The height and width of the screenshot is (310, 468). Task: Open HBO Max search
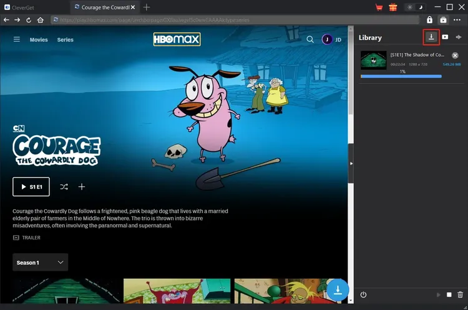(x=310, y=40)
